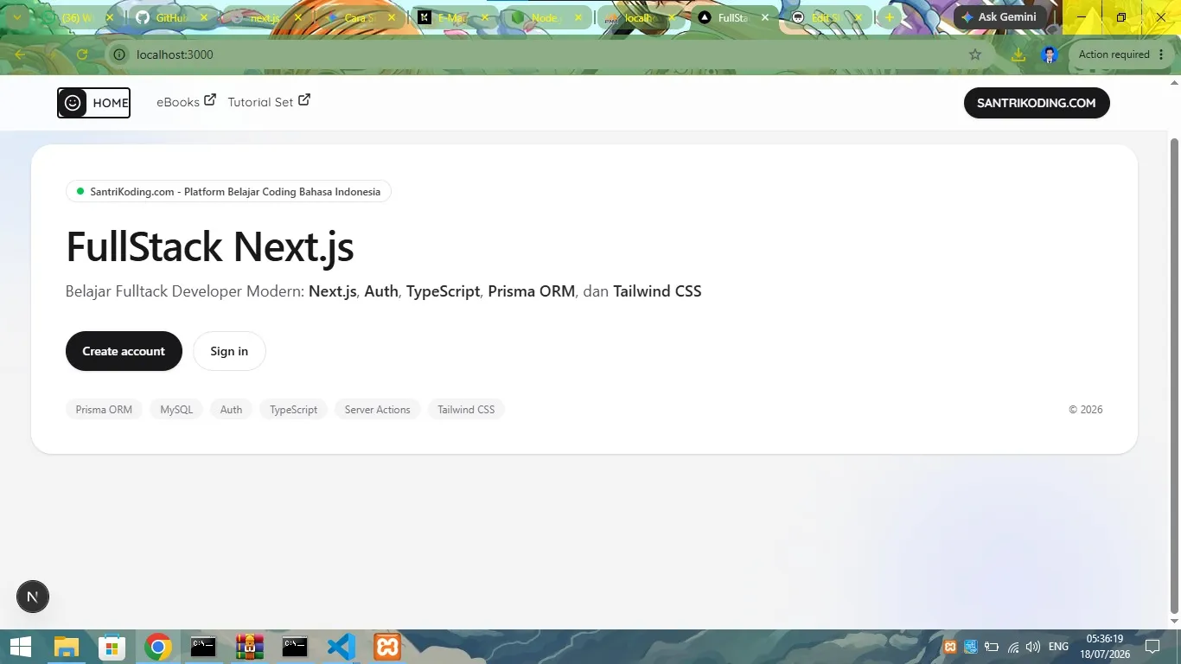Click the TypeScript tag chip

(293, 410)
